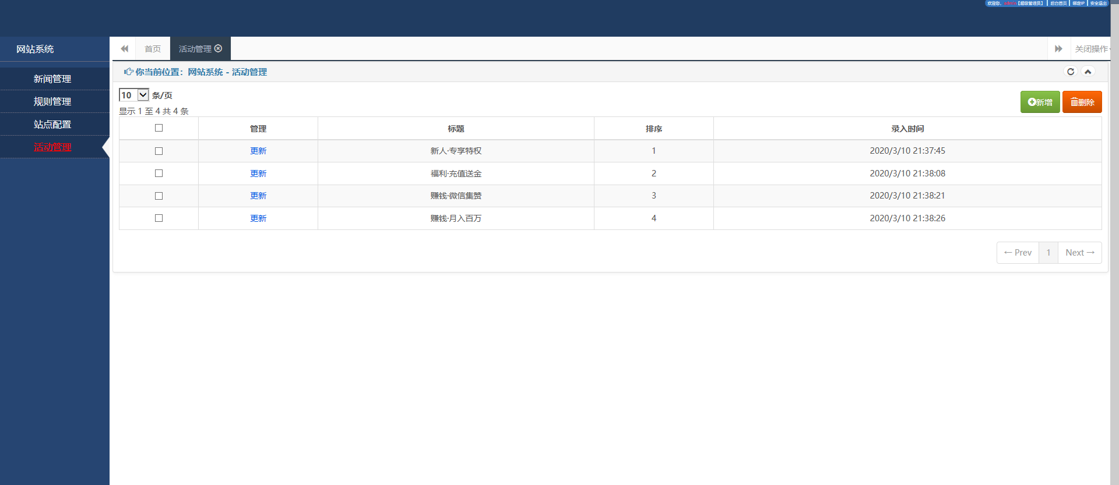Viewport: 1119px width, 485px height.
Task: Click the orange 删除 delete button
Action: (1082, 102)
